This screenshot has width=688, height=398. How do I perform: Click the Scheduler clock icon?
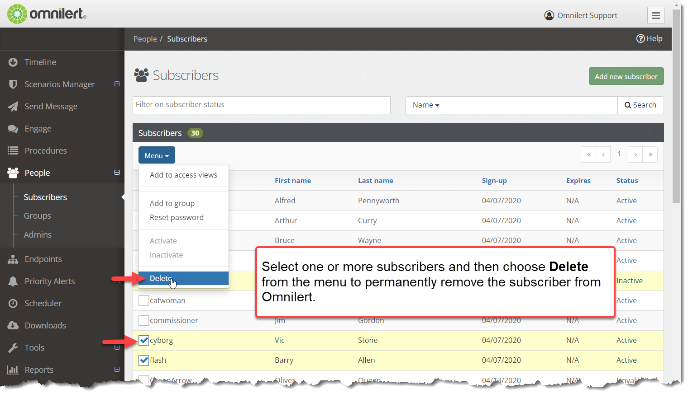13,304
